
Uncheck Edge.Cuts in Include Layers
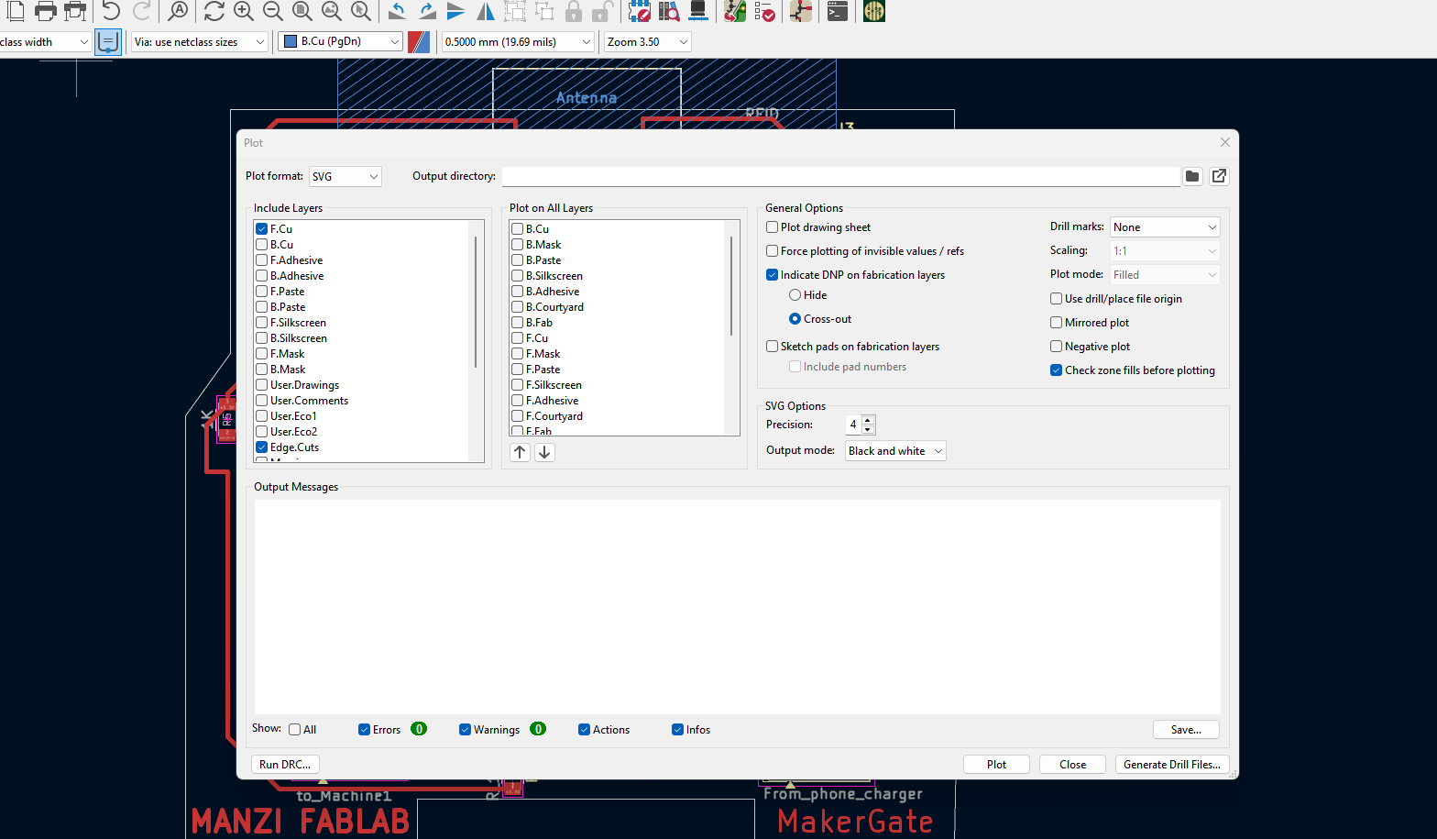(x=262, y=447)
